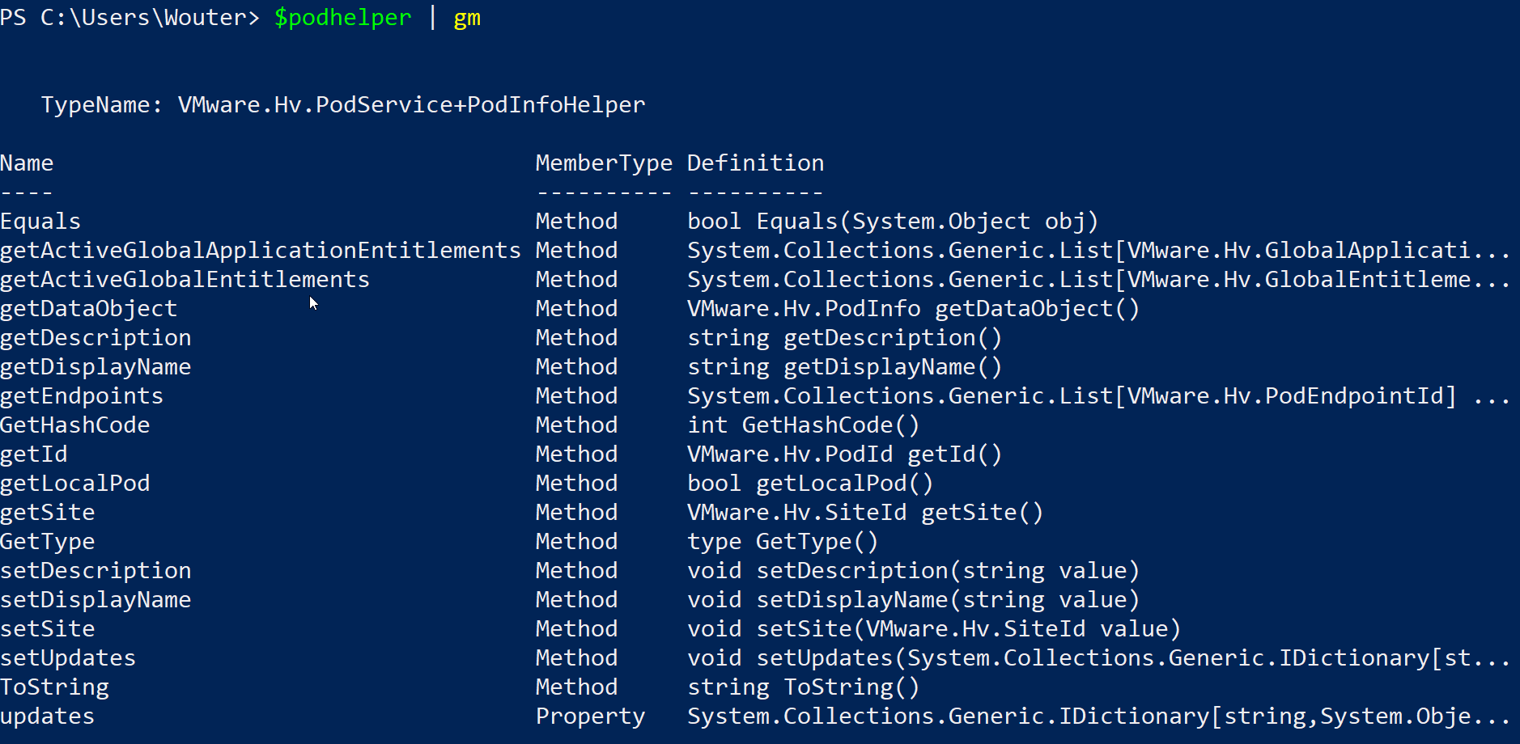Image resolution: width=1520 pixels, height=744 pixels.
Task: Click the 'TypeName:' label
Action: pyautogui.click(x=102, y=105)
